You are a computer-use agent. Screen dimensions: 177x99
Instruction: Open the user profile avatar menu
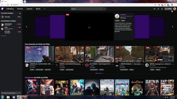coord(175,9)
